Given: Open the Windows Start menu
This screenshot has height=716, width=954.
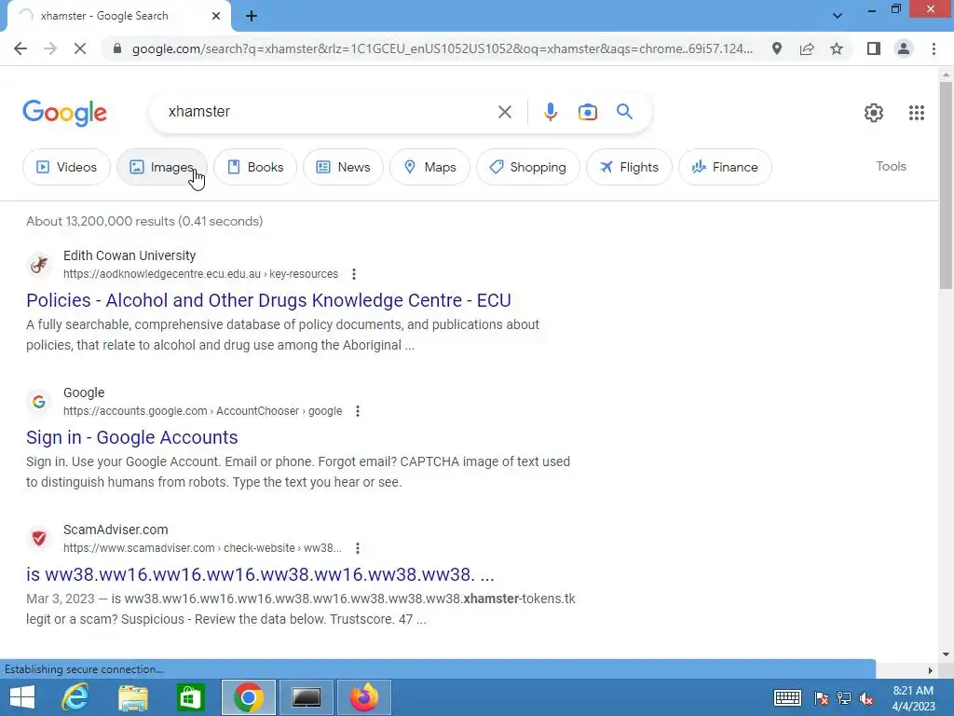Looking at the screenshot, I should tap(22, 697).
